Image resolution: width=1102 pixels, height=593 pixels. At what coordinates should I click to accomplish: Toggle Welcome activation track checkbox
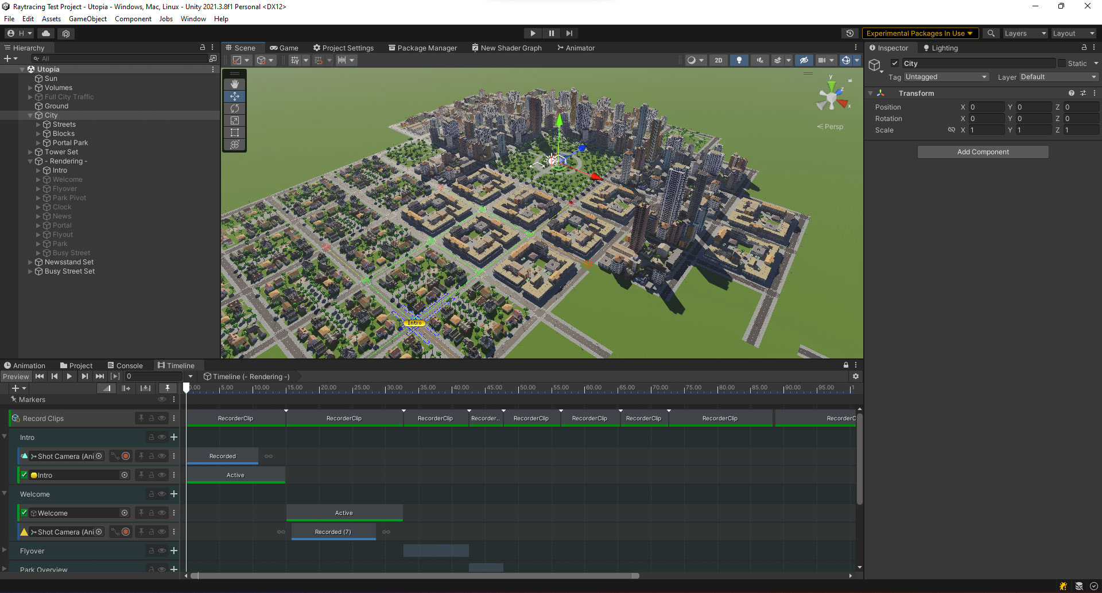(x=24, y=513)
